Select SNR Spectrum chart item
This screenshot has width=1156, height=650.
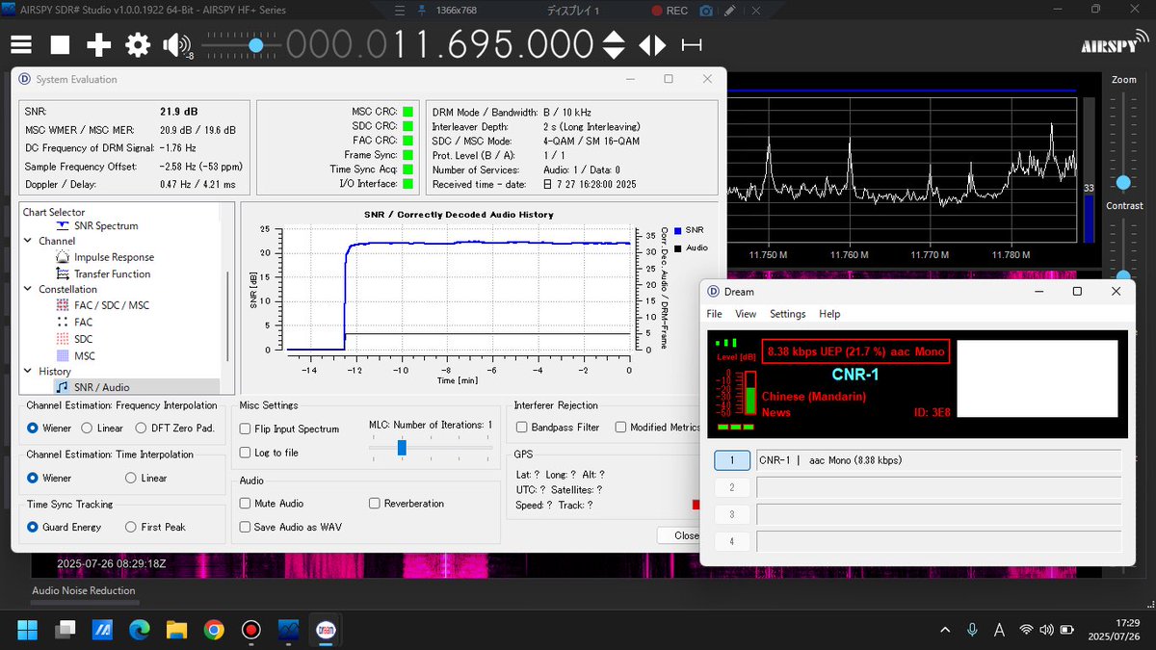(105, 225)
